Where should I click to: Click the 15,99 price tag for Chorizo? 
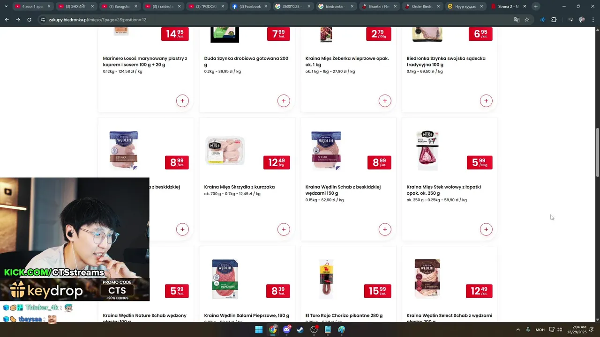click(x=377, y=291)
